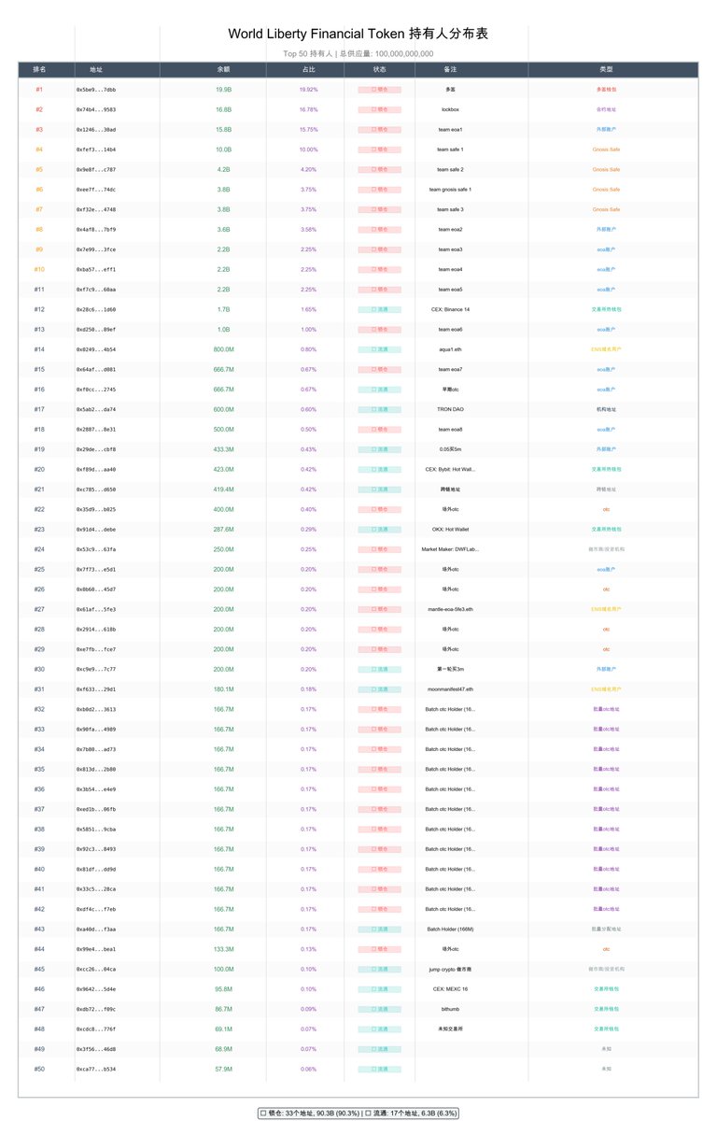The height and width of the screenshot is (1121, 717).
Task: Click the 地址 column header
Action: click(96, 69)
